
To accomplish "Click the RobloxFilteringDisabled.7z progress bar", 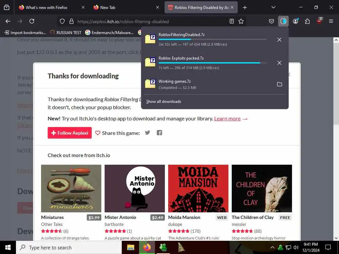I will pyautogui.click(x=213, y=39).
